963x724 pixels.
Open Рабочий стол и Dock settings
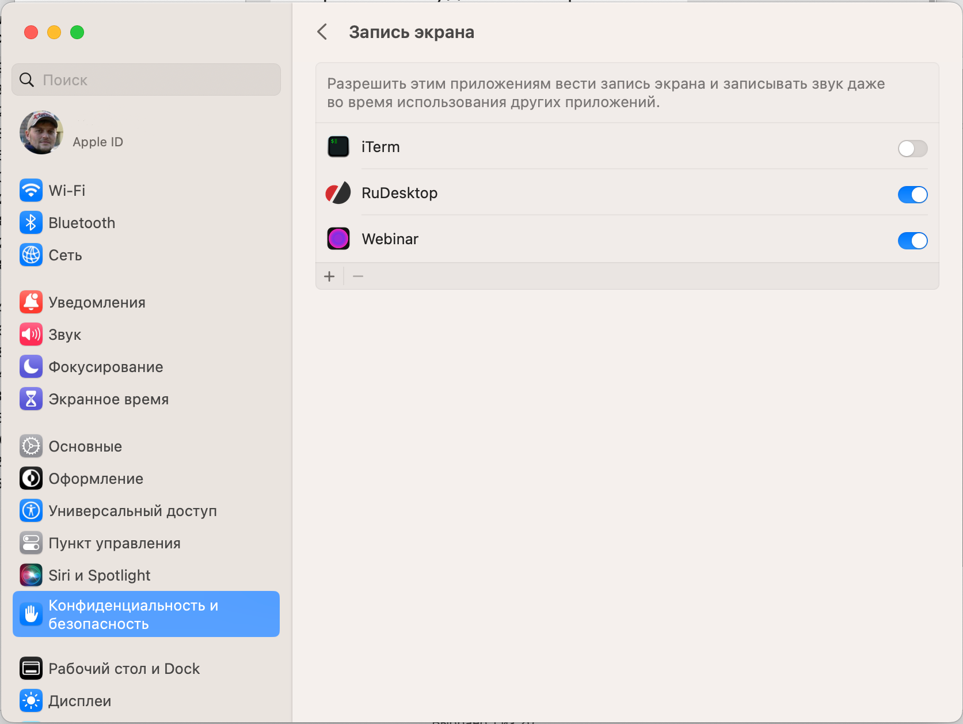tap(146, 668)
